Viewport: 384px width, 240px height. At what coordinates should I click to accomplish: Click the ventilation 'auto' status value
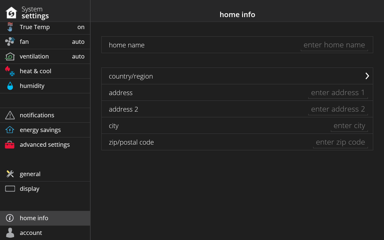[78, 56]
